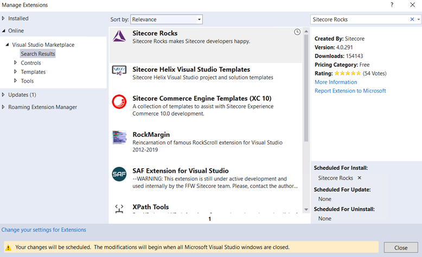422x257 pixels.
Task: Click the XPath Tools extension icon
Action: point(119,208)
